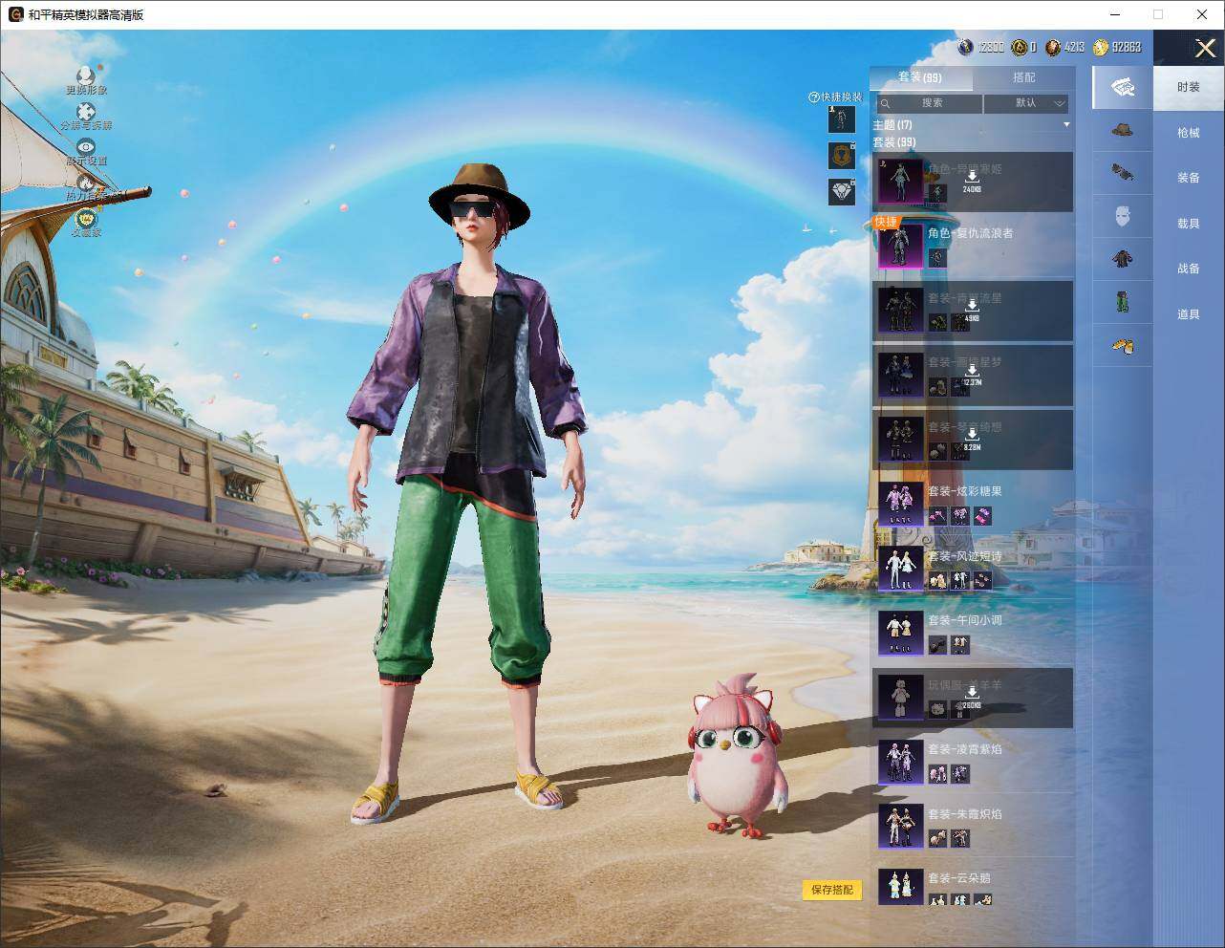Screen dimensions: 1225x948
Task: Select the green pants category icon
Action: [x=1123, y=302]
